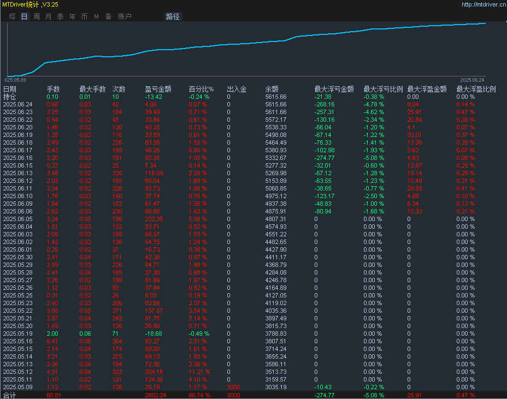Click profit value 354.16

(x=154, y=372)
